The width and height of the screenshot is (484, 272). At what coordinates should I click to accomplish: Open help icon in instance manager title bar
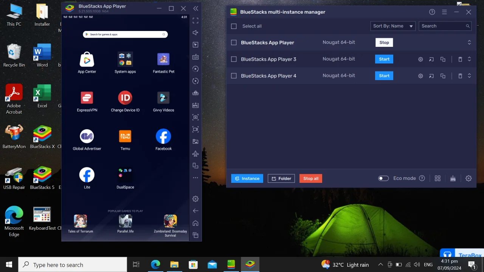432,12
